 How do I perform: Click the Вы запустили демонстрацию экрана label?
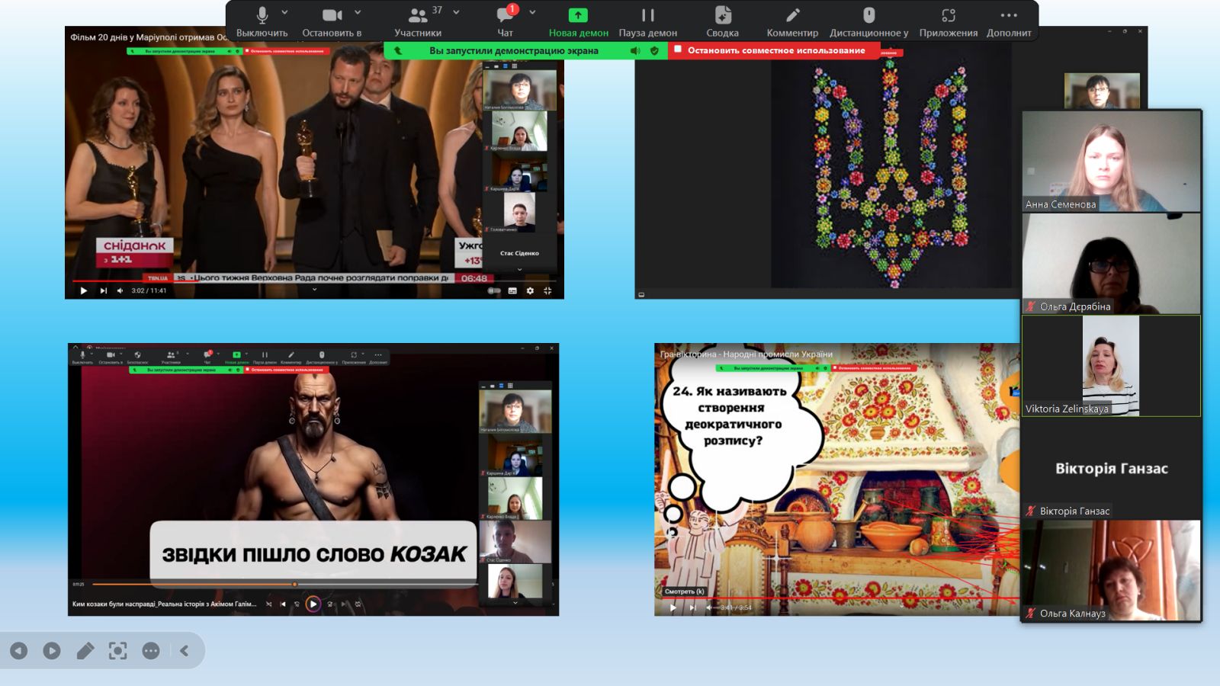coord(513,50)
